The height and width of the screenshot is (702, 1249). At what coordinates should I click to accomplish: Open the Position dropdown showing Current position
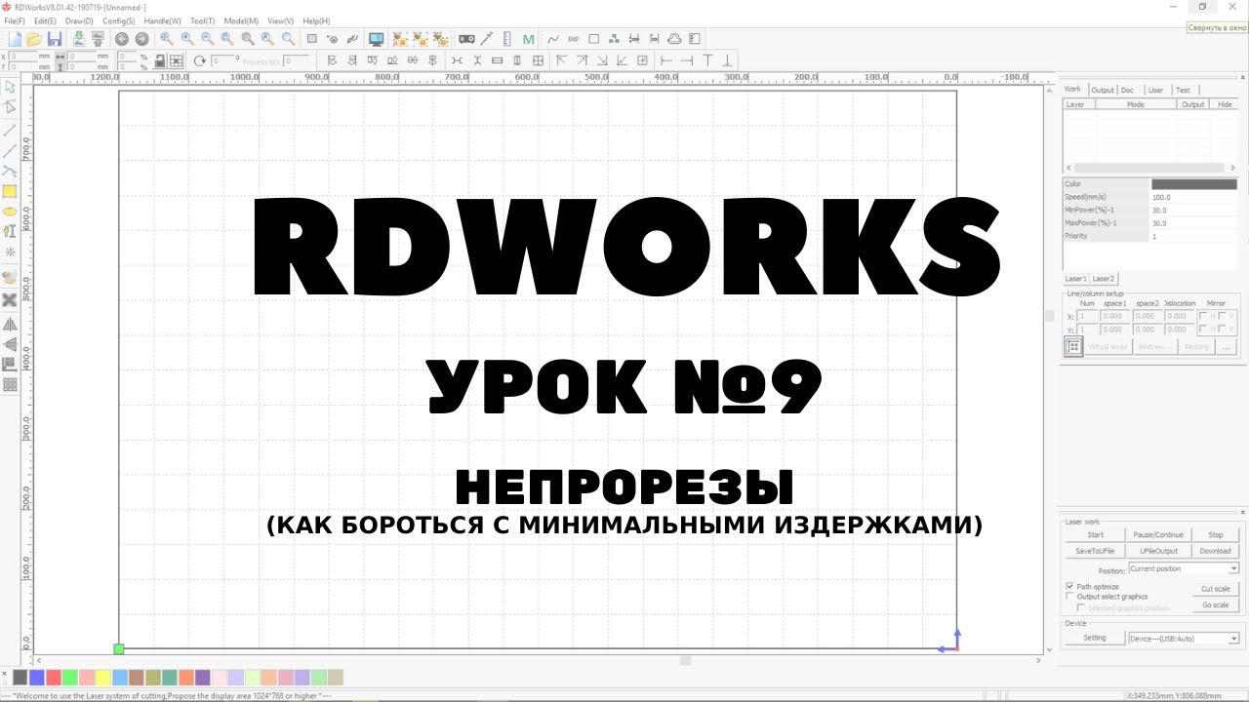pos(1184,568)
